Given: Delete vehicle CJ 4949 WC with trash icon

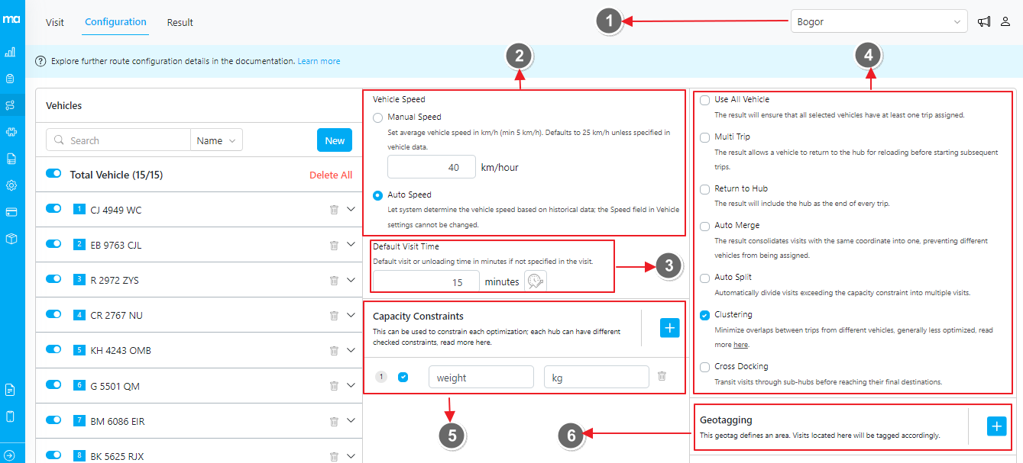Looking at the screenshot, I should (334, 210).
